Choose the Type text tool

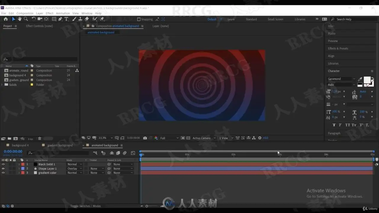(x=66, y=19)
